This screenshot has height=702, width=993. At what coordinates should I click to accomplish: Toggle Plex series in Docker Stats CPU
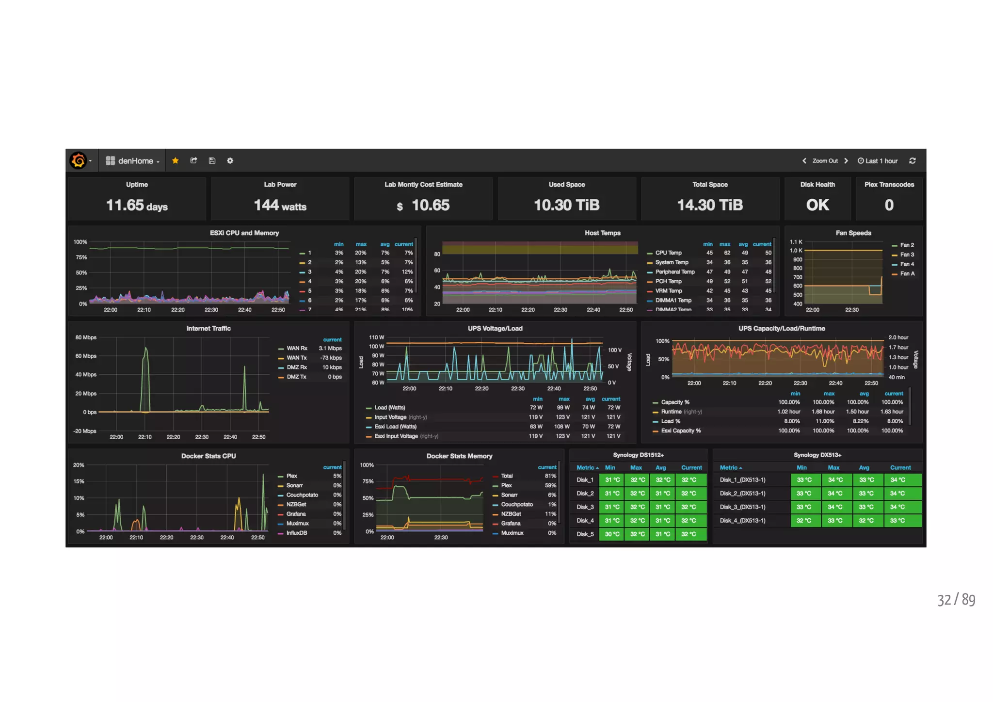pyautogui.click(x=291, y=476)
